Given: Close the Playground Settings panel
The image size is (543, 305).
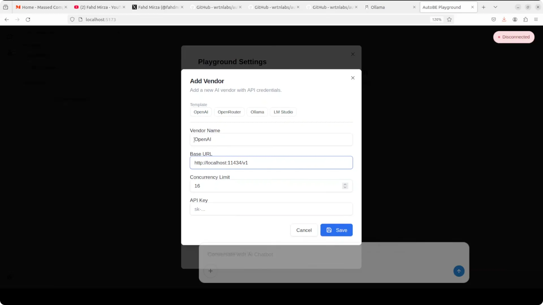Looking at the screenshot, I should click(353, 54).
